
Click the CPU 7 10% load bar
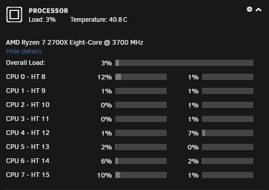tap(141, 175)
